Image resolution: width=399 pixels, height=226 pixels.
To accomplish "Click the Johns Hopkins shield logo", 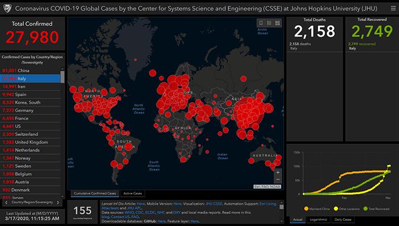I will pyautogui.click(x=8, y=7).
